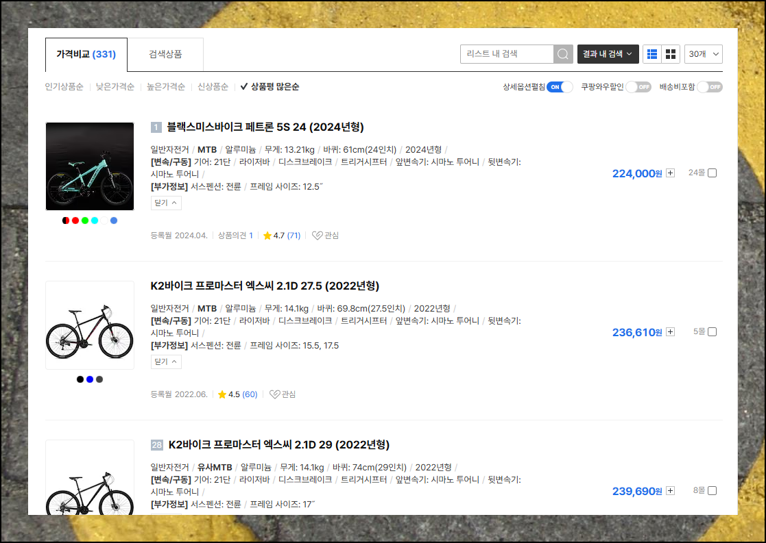Screen dimensions: 766x543
Task: Sort by 신상품순
Action: click(x=213, y=87)
